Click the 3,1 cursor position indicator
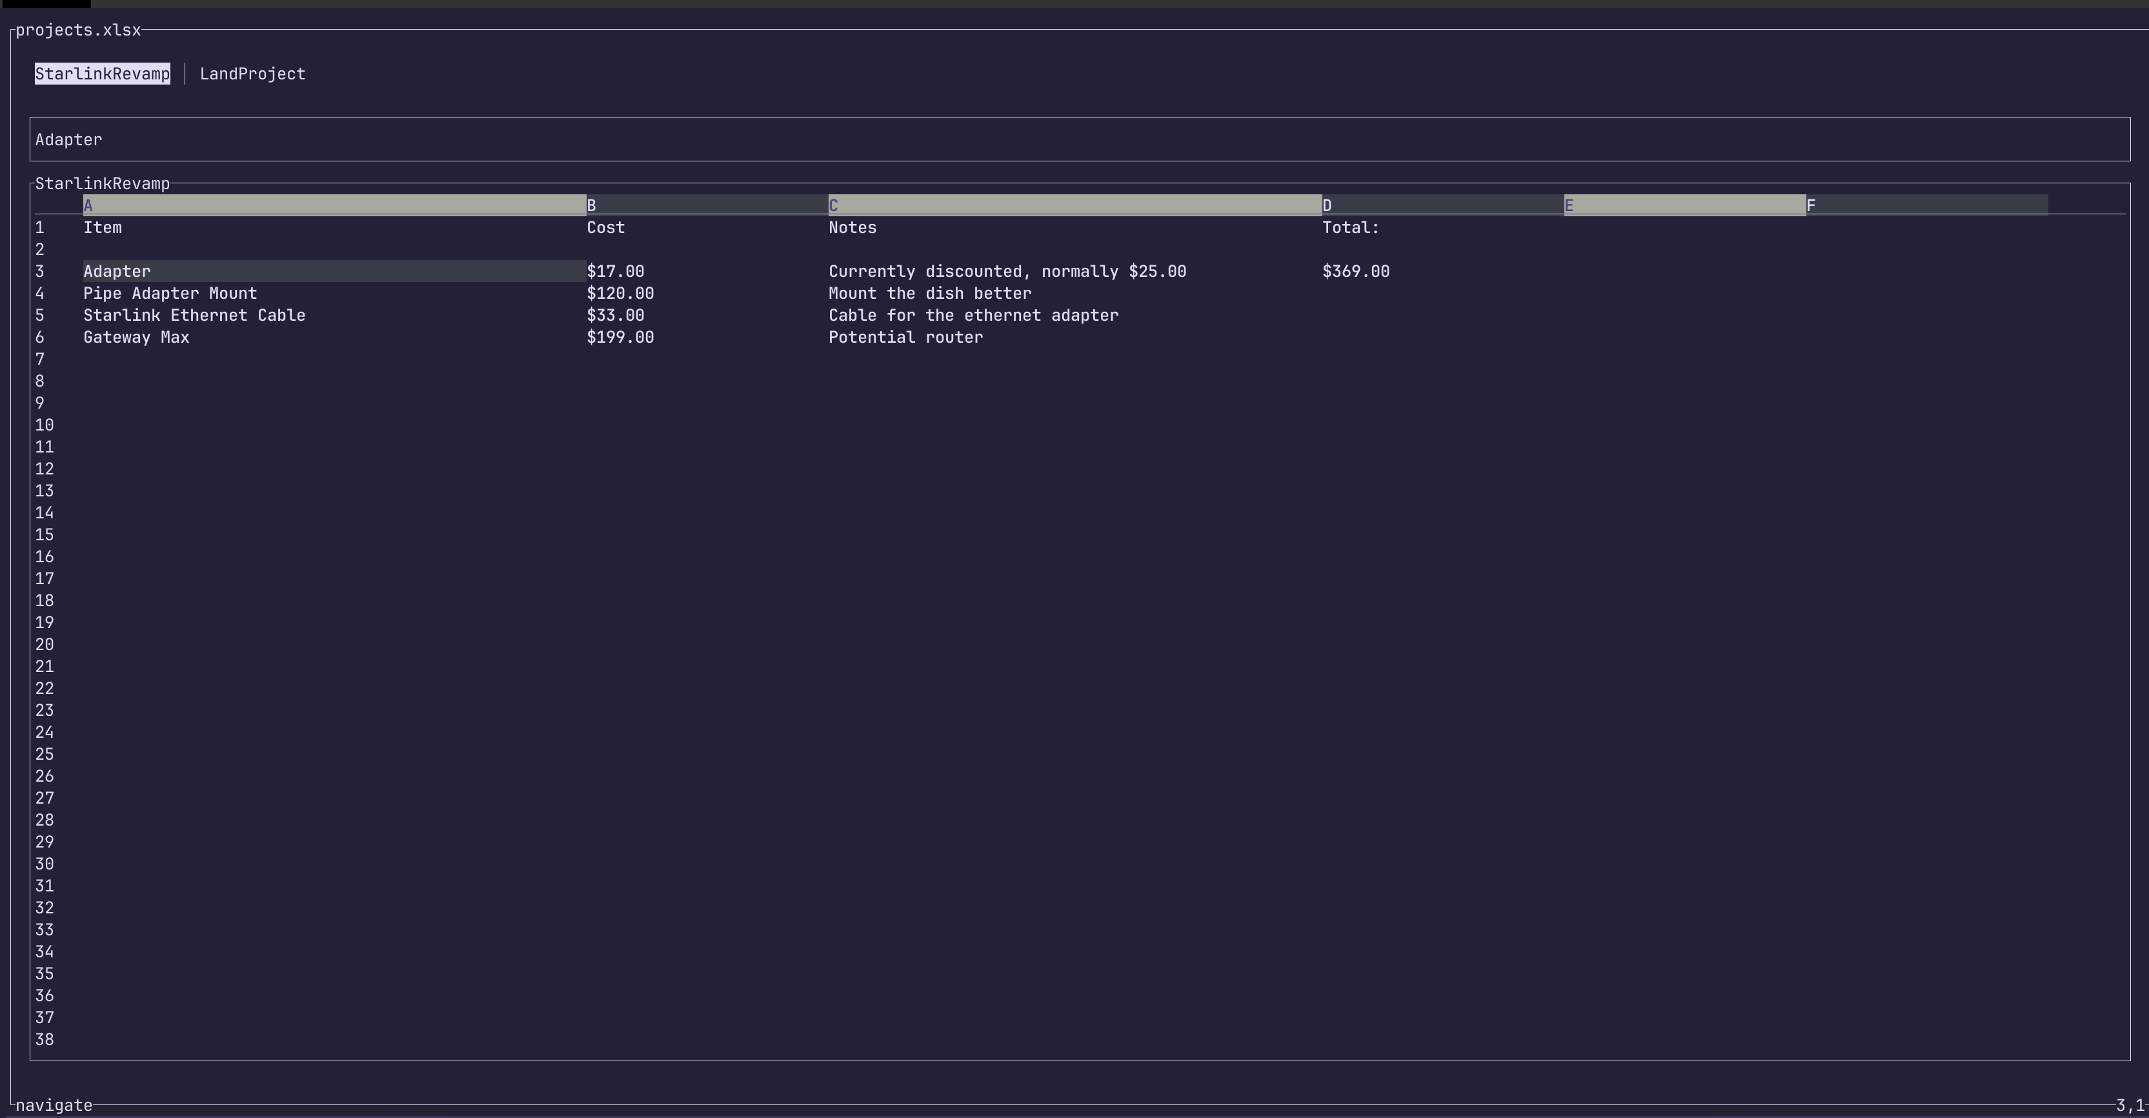 point(2130,1106)
